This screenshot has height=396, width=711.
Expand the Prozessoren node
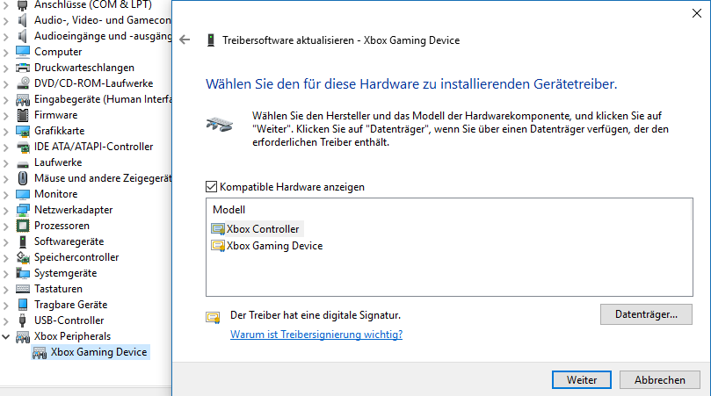coord(6,226)
